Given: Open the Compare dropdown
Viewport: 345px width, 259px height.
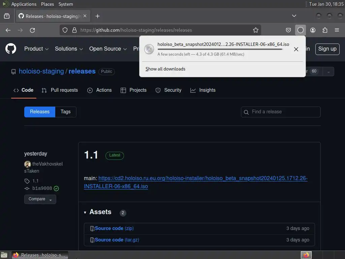Looking at the screenshot, I should [x=40, y=199].
